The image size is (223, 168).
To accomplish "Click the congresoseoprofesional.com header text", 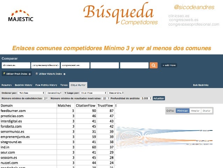I will coord(194,25).
